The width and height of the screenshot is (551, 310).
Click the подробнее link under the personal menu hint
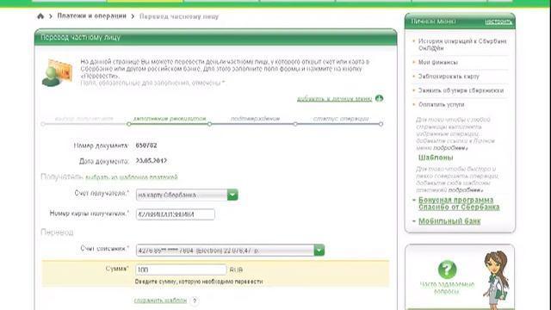pyautogui.click(x=450, y=148)
